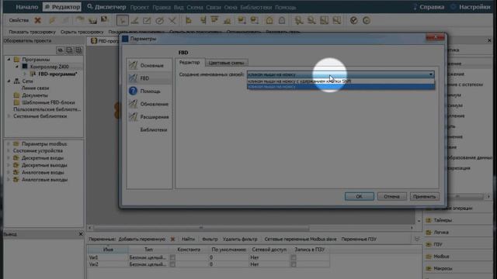Open the Создание именованных связей dropdown
The width and height of the screenshot is (497, 279).
(340, 74)
